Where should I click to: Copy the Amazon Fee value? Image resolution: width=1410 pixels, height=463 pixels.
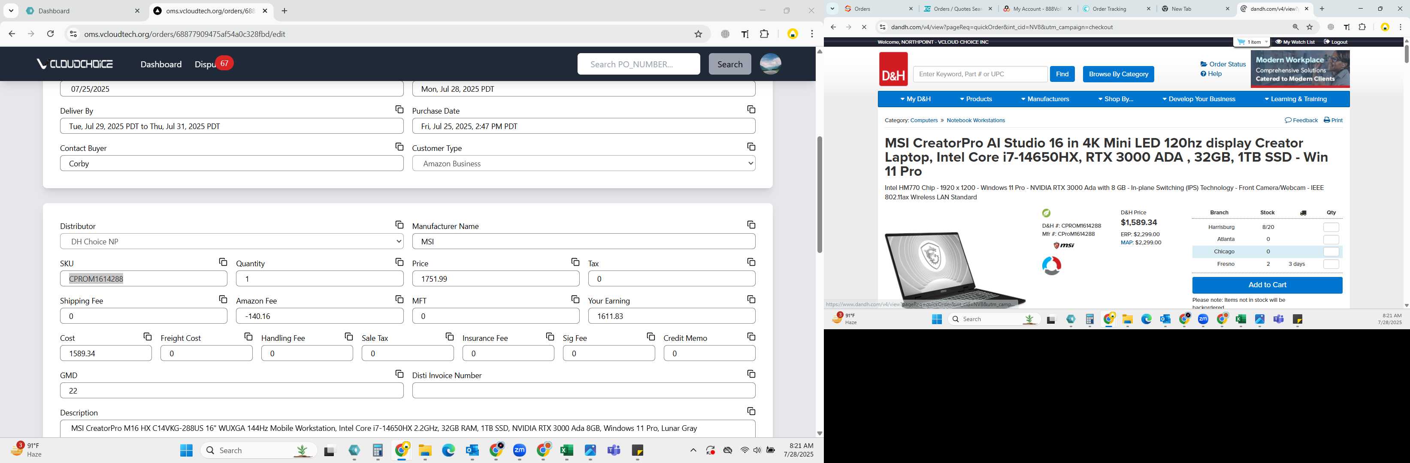click(399, 300)
